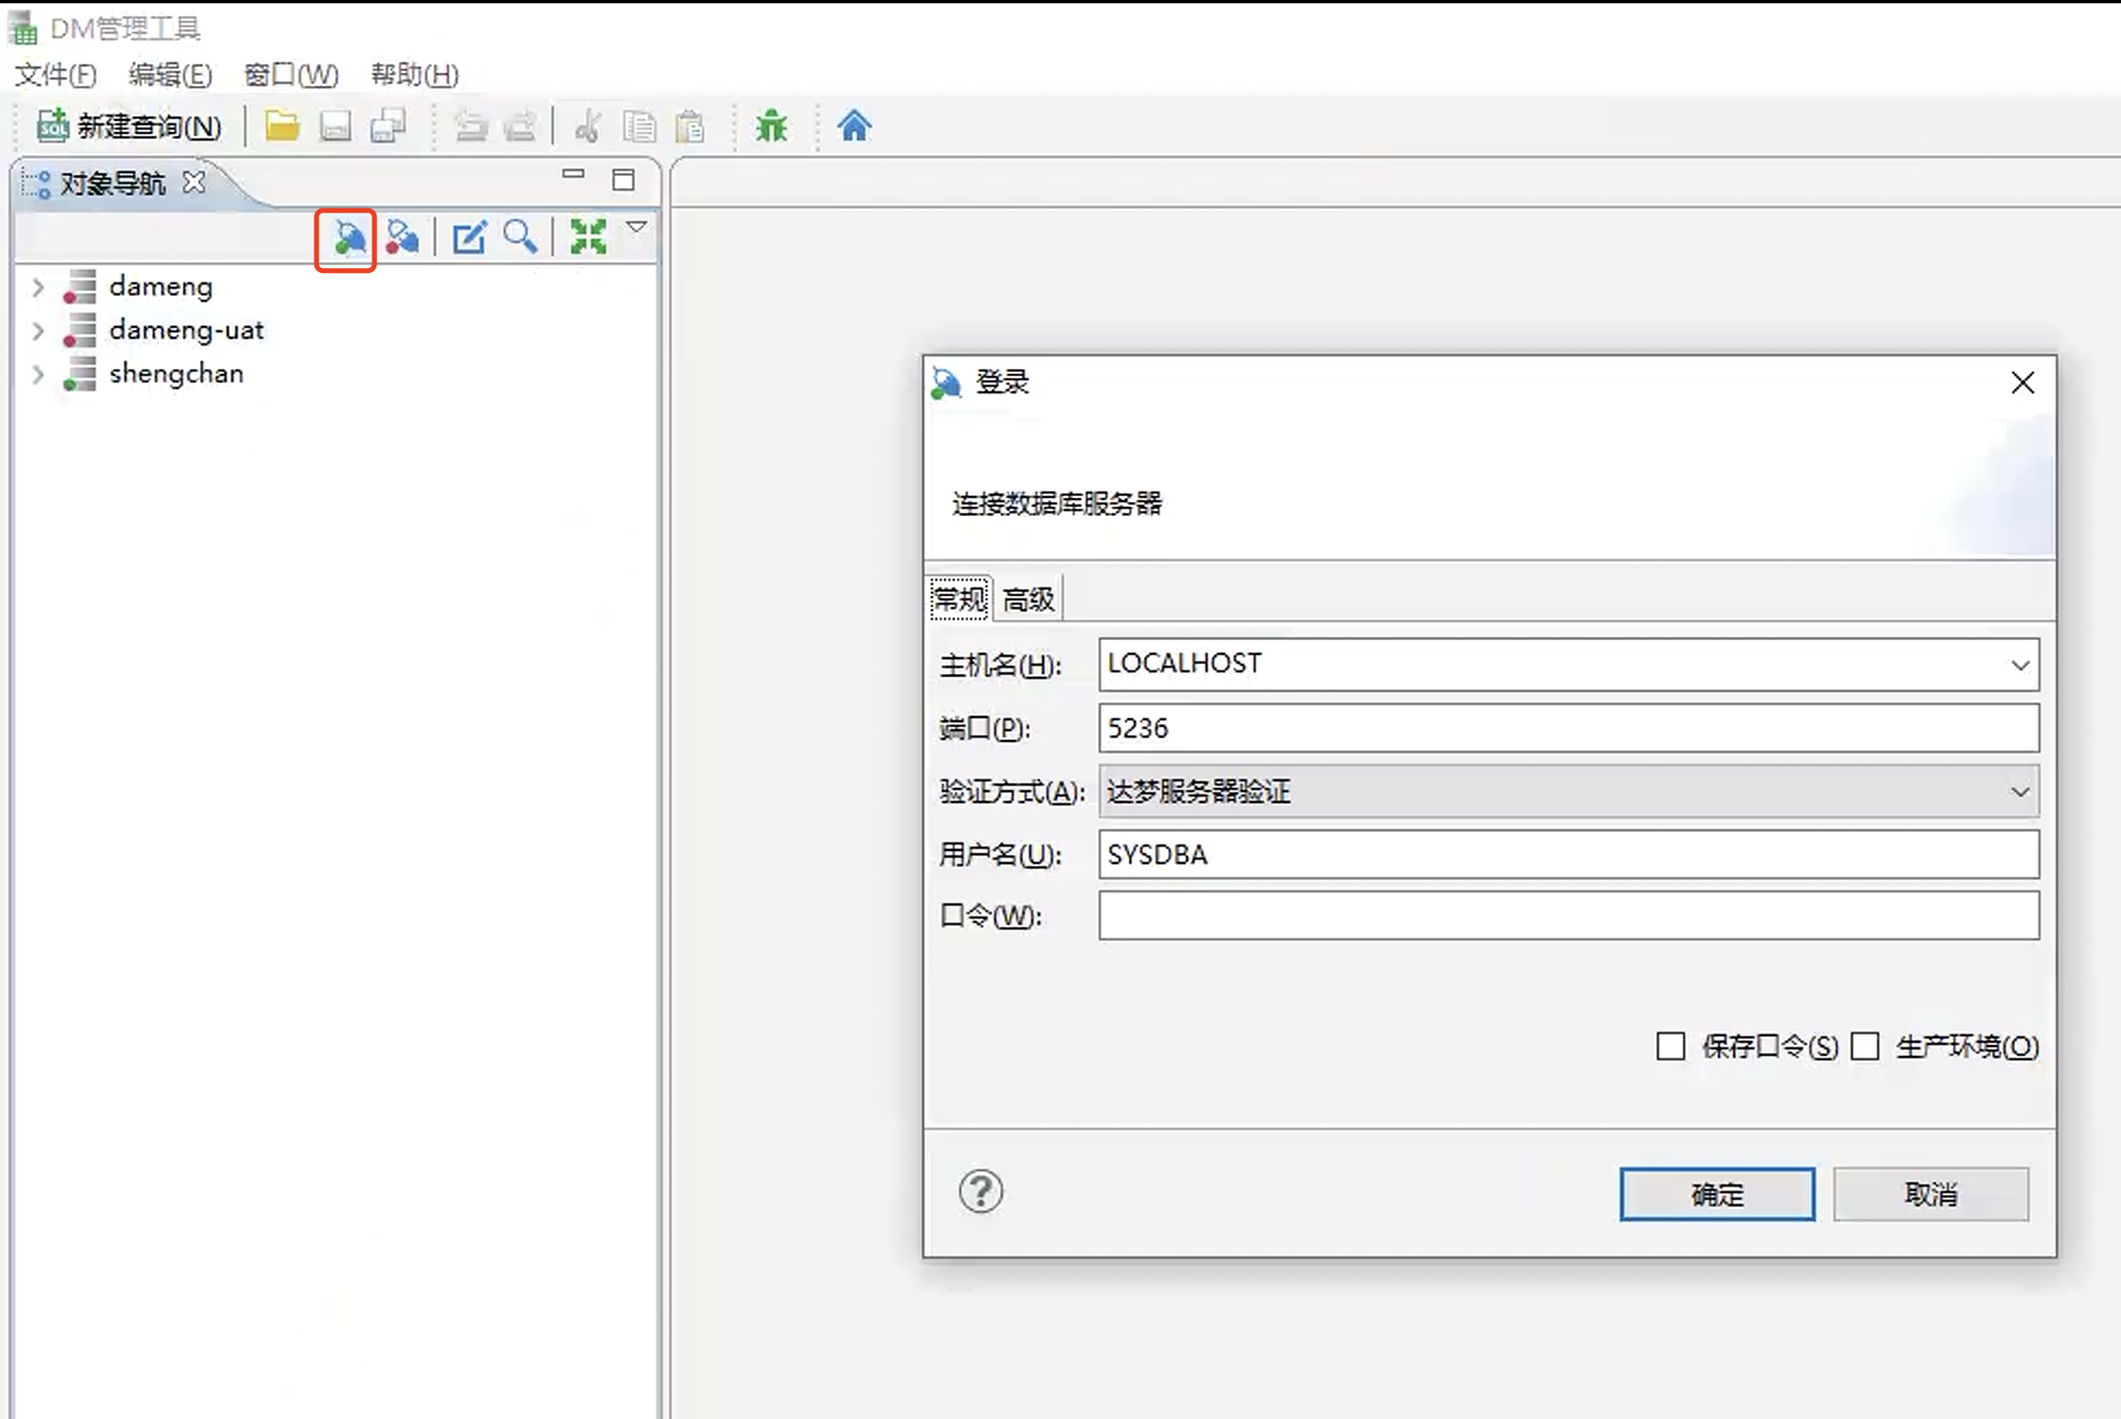Expand the shengchan connection node
This screenshot has height=1419, width=2121.
[x=38, y=375]
